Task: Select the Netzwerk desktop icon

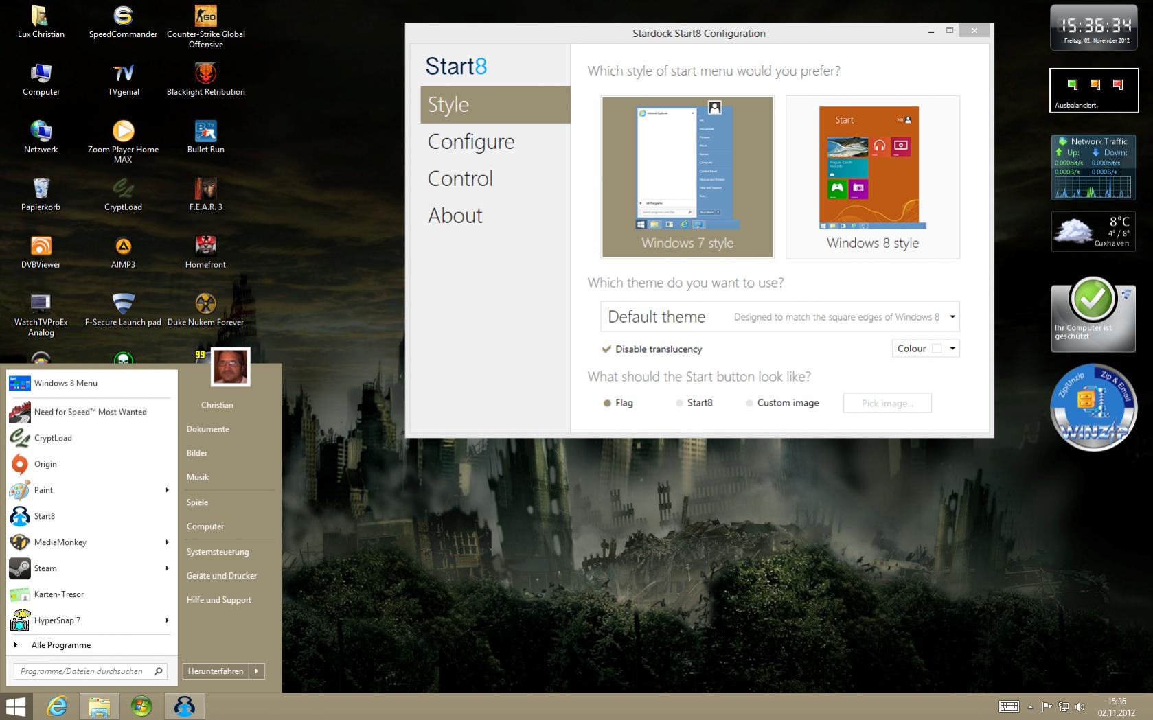Action: (x=41, y=138)
